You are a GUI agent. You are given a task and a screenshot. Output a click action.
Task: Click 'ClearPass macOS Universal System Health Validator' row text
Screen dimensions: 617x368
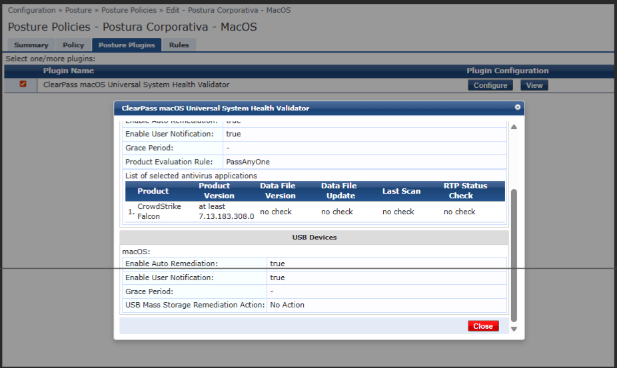click(x=136, y=85)
